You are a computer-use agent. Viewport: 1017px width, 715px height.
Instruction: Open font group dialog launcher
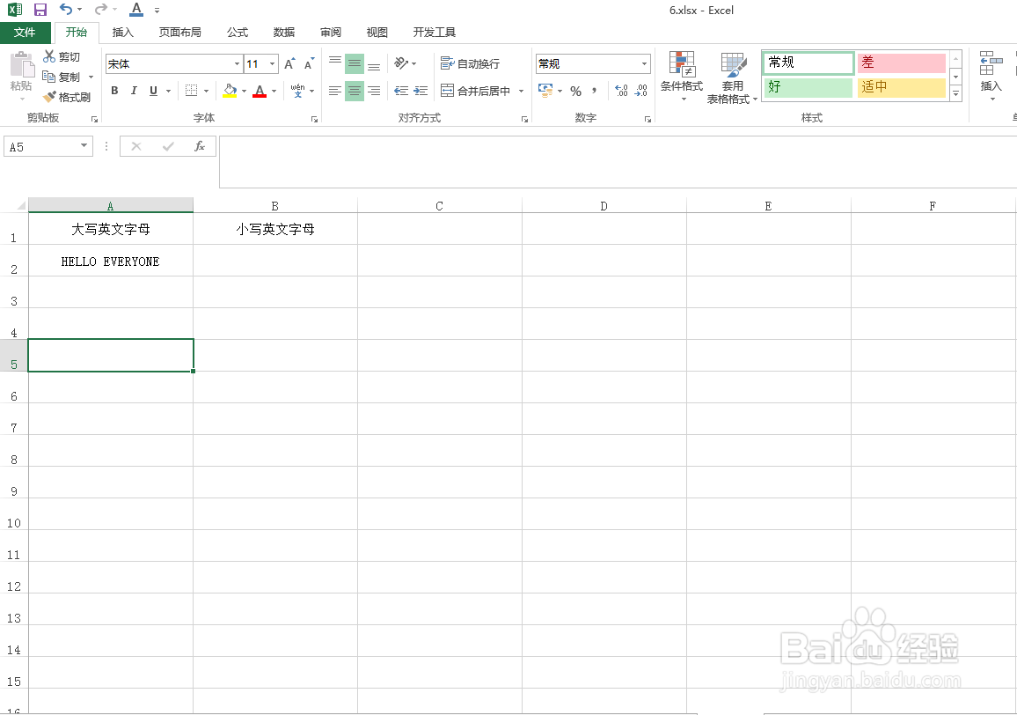coord(315,119)
